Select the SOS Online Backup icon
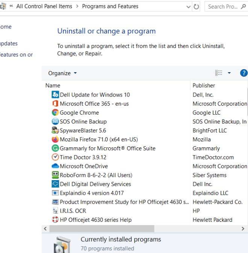 55,121
